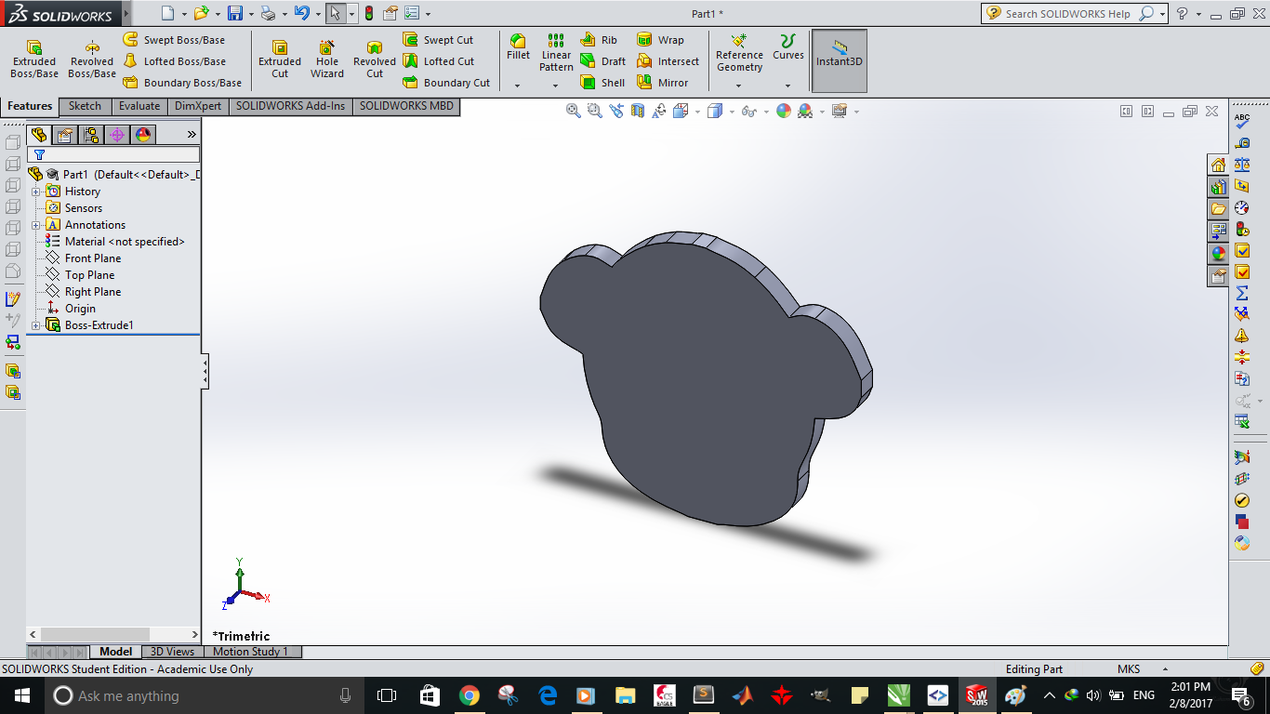Select the Extruded Boss/Base tool
The width and height of the screenshot is (1270, 714).
pyautogui.click(x=34, y=60)
